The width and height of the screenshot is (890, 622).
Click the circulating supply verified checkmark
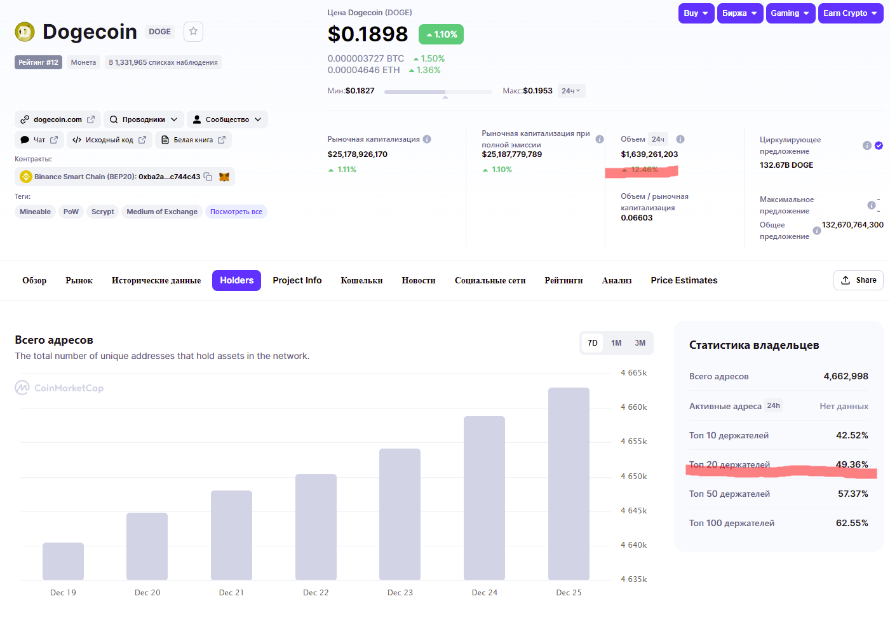pyautogui.click(x=879, y=145)
